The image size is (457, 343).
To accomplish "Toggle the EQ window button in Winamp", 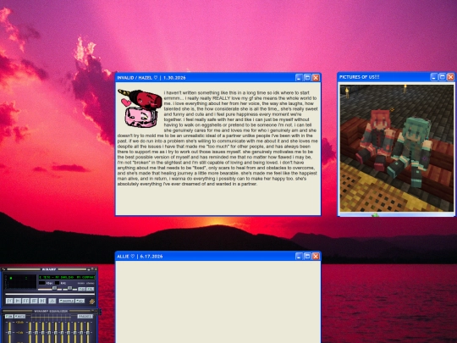I will 81,289.
